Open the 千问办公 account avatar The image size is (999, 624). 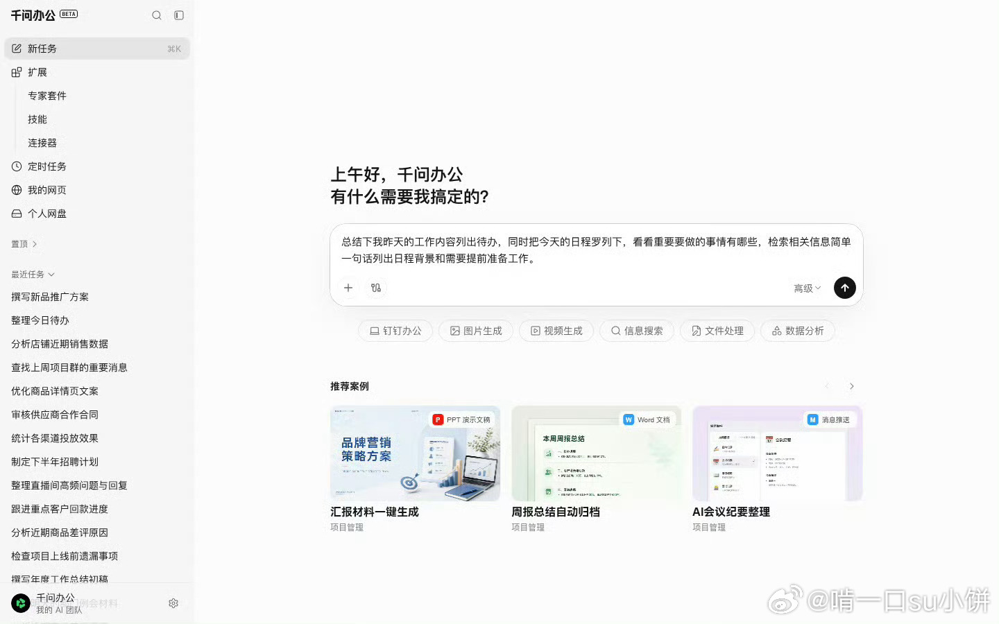coord(21,603)
